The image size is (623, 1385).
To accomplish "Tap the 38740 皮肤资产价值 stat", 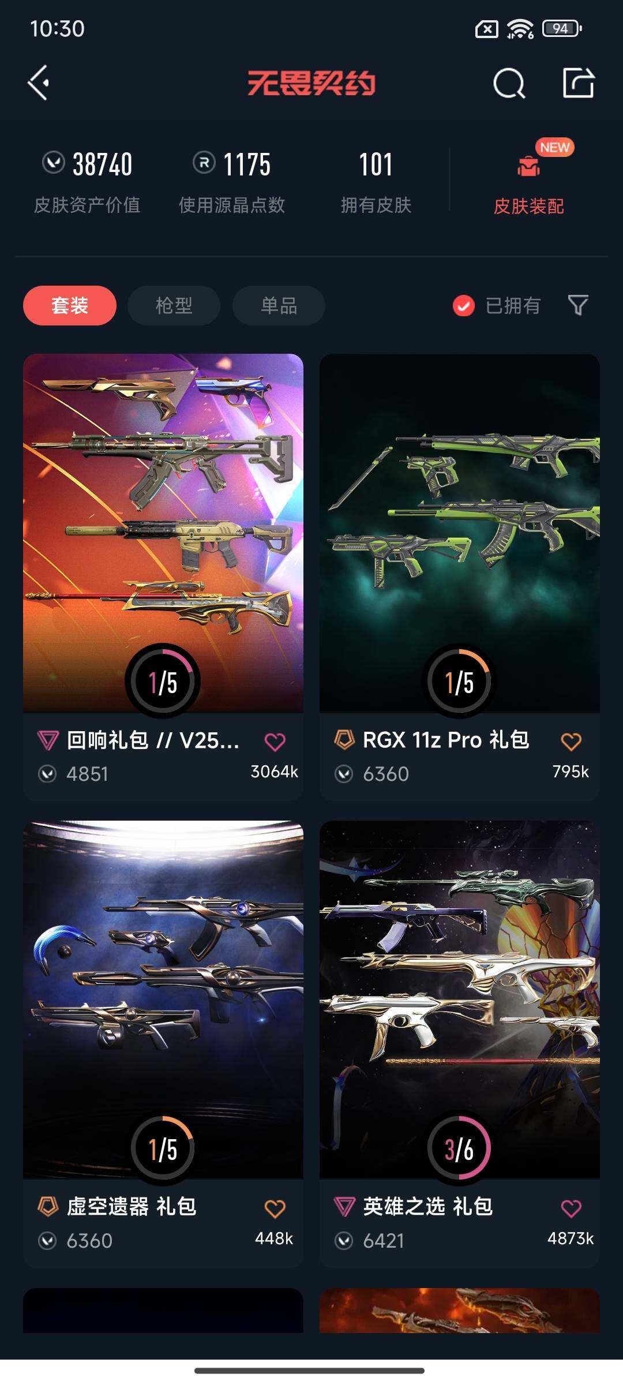I will pyautogui.click(x=87, y=181).
